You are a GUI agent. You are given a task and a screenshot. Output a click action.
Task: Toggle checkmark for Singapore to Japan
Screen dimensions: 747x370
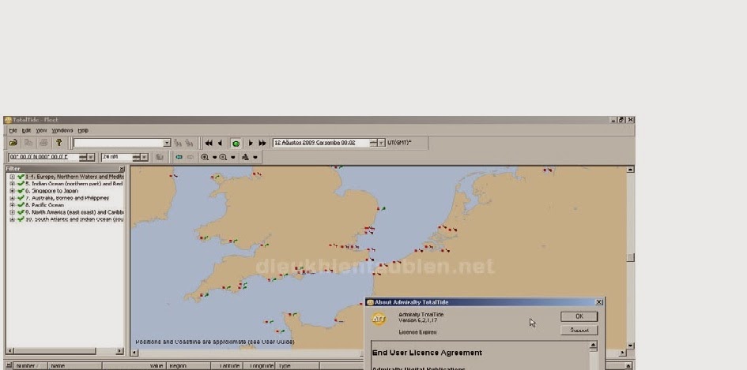click(21, 191)
